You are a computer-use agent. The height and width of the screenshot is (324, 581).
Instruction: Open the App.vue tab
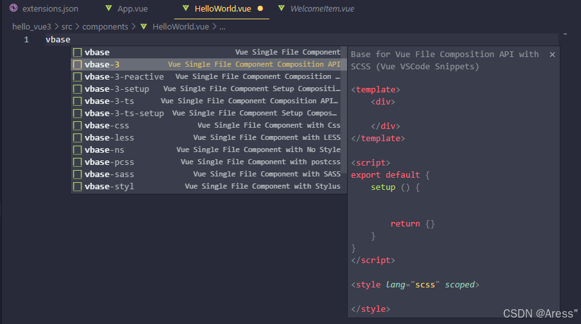[x=127, y=8]
